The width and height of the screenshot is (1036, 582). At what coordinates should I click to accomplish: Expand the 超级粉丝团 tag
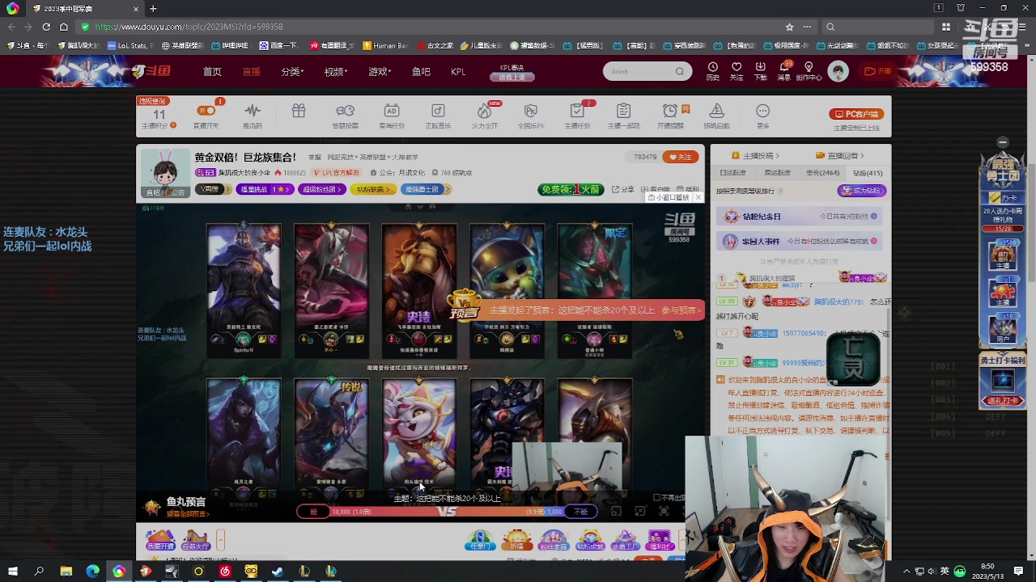point(322,189)
